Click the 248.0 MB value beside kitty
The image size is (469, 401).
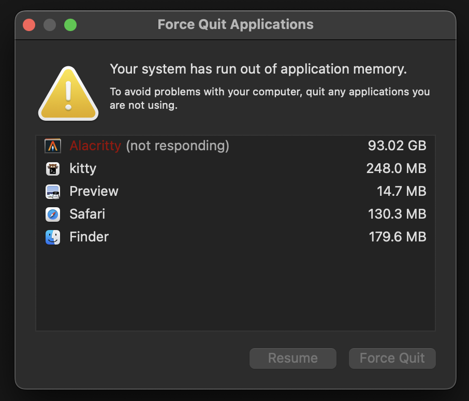click(x=397, y=168)
